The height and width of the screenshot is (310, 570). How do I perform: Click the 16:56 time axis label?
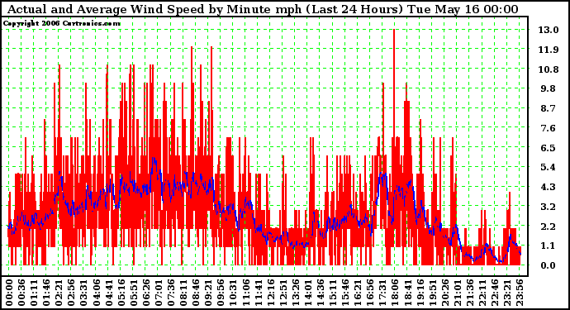[370, 293]
